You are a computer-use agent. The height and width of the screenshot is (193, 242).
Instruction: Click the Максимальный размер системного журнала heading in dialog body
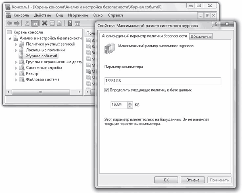pyautogui.click(x=156, y=46)
